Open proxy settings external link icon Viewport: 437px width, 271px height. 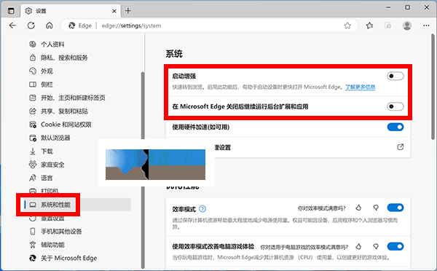(x=400, y=147)
